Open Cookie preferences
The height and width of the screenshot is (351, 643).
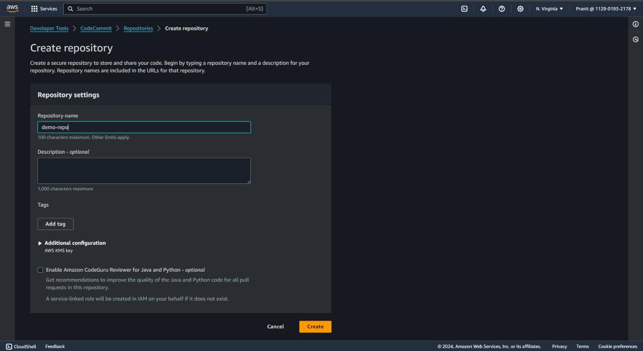coord(618,346)
